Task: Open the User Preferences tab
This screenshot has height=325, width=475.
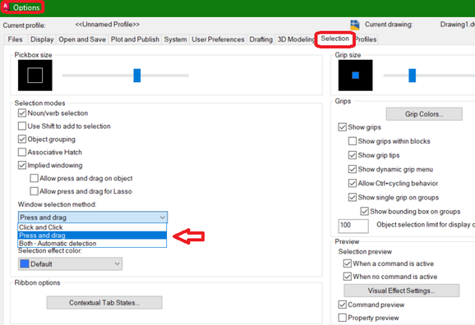Action: [218, 39]
